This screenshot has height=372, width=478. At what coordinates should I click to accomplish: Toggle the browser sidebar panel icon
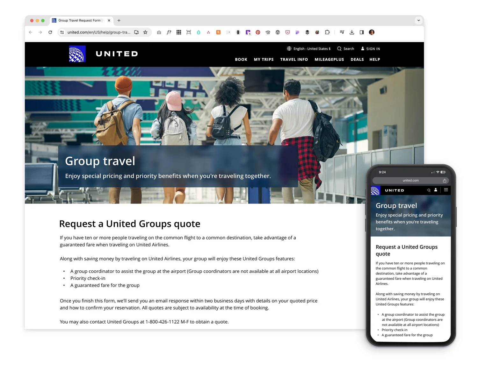pos(362,32)
